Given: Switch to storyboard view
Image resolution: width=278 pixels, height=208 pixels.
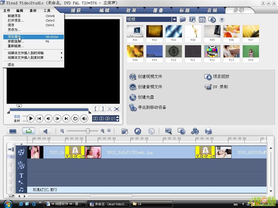Looking at the screenshot, I should [13, 131].
